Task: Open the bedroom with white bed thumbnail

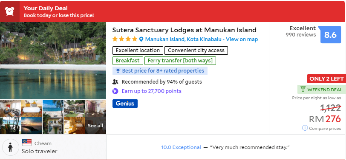Action: pyautogui.click(x=32, y=108)
